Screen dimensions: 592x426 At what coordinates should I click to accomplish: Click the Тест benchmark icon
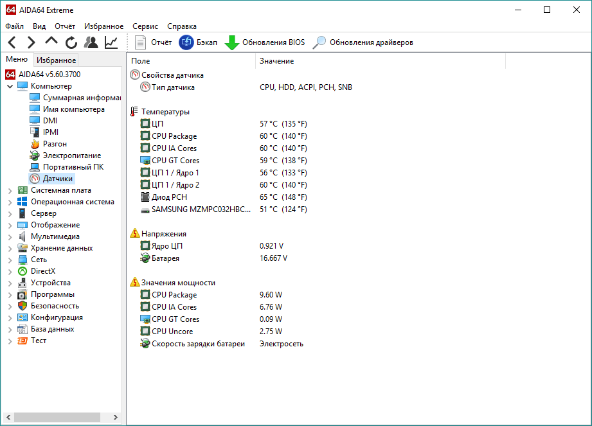tap(22, 341)
